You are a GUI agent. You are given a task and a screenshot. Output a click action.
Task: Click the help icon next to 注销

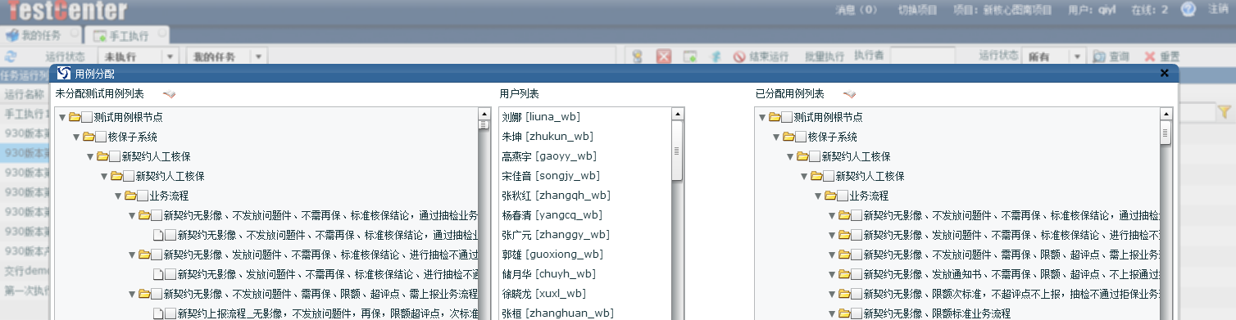[1188, 9]
